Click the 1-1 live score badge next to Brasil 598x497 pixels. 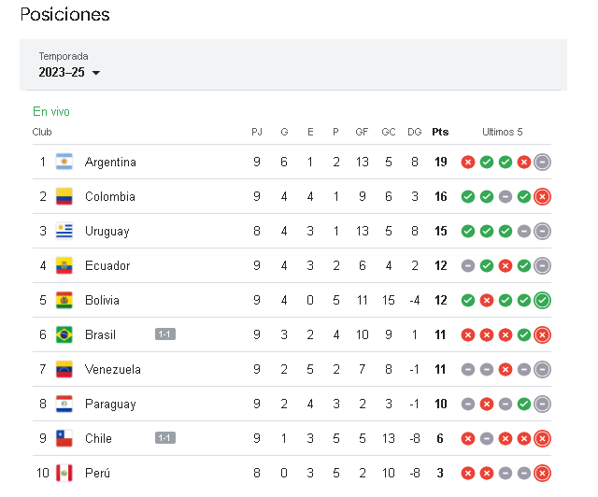[x=165, y=334]
